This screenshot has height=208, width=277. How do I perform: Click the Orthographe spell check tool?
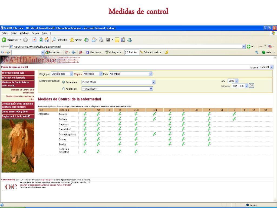113,52
